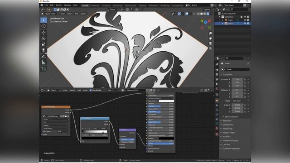The height and width of the screenshot is (163, 290).
Task: Open the File menu
Action: pos(46,5)
